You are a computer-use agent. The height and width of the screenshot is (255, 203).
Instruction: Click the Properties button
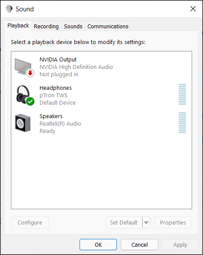point(173,222)
